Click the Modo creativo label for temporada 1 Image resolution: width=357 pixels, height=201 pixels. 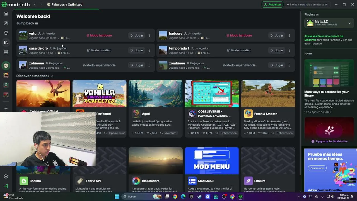239,50
